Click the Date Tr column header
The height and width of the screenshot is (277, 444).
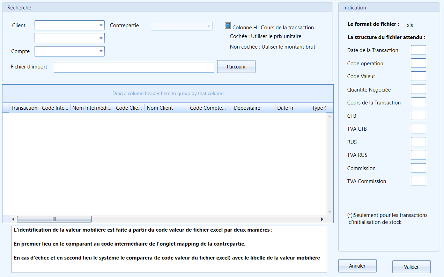293,108
